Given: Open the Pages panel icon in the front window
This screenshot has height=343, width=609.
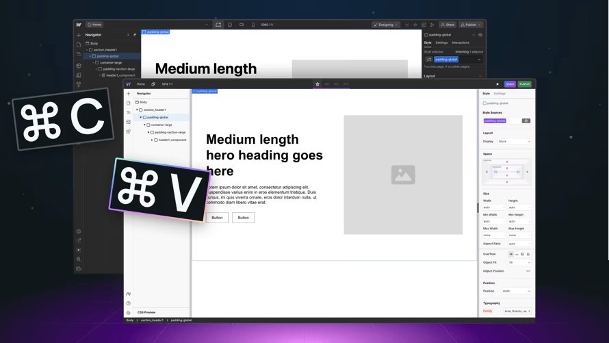Looking at the screenshot, I should click(x=129, y=103).
